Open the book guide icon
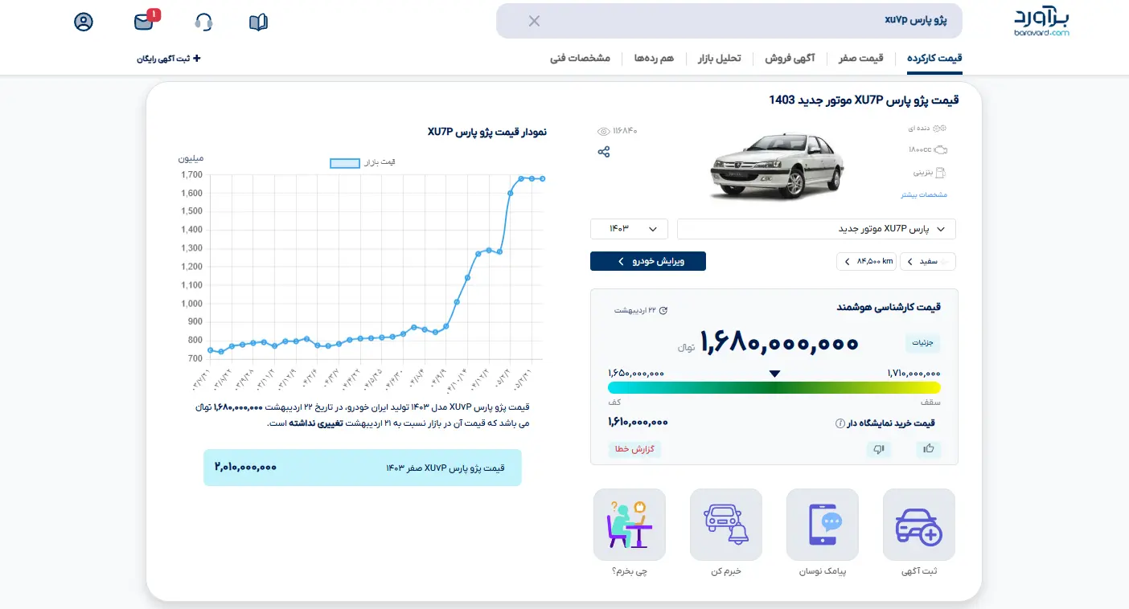The height and width of the screenshot is (609, 1129). click(x=258, y=22)
